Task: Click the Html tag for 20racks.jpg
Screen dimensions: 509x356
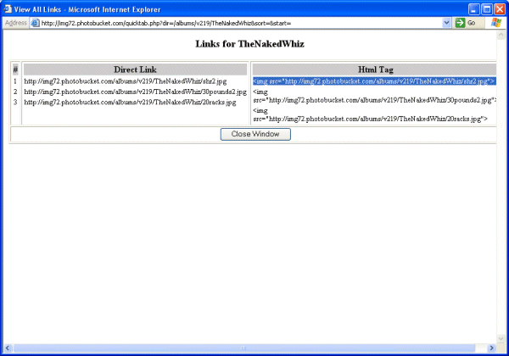Action: point(370,114)
